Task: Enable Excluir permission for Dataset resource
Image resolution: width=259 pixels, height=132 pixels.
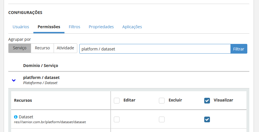Action: [162, 119]
